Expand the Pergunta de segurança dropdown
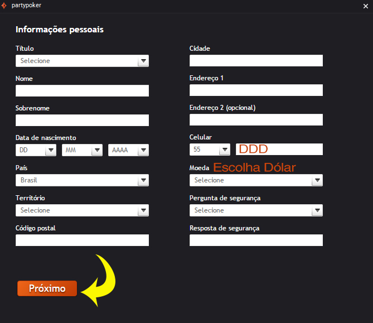The width and height of the screenshot is (373, 323). 256,210
